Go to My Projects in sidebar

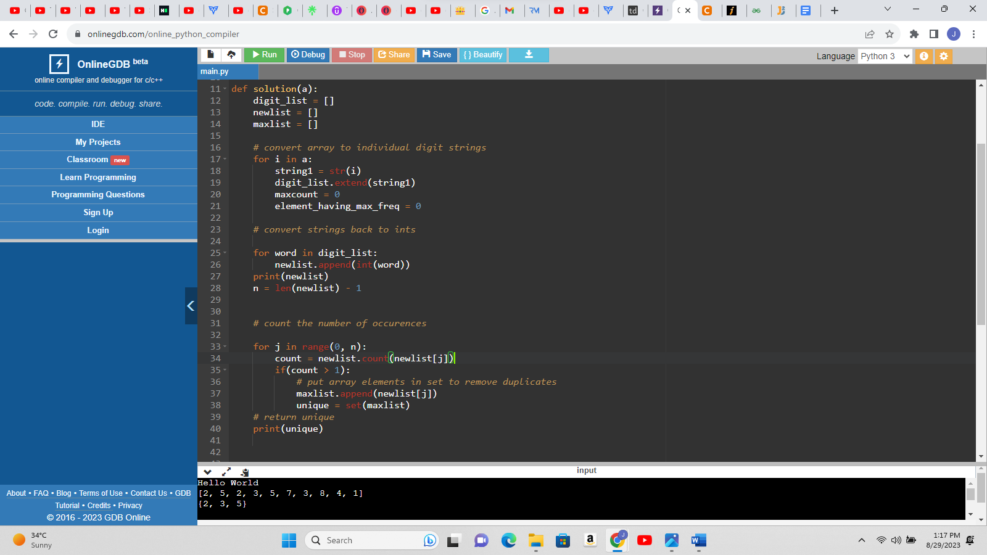click(98, 142)
